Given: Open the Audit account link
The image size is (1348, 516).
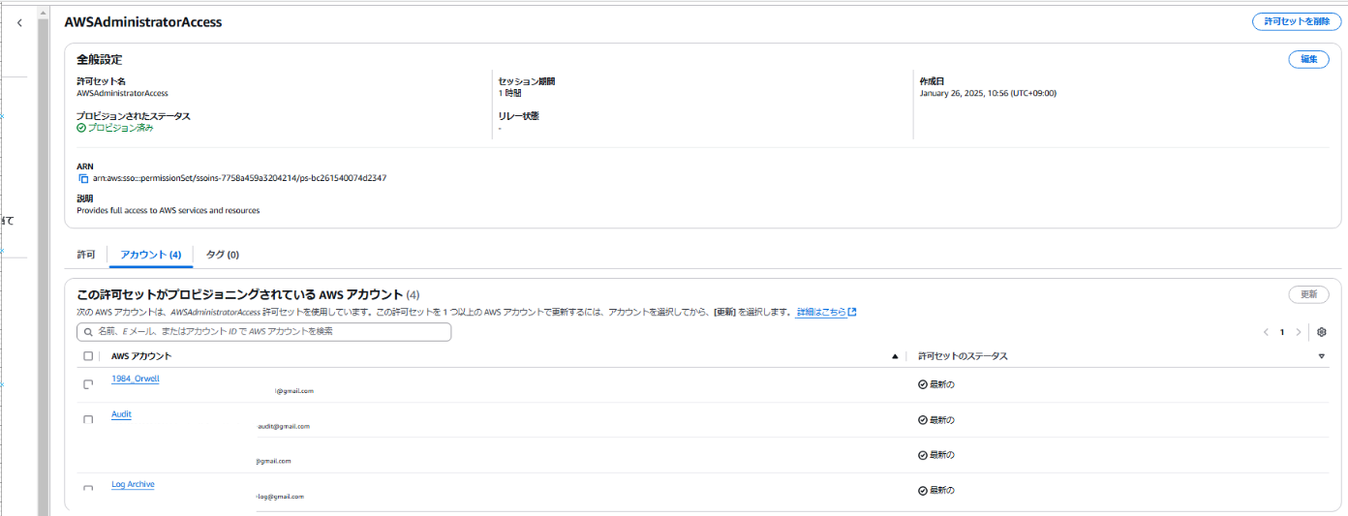Looking at the screenshot, I should pyautogui.click(x=121, y=414).
